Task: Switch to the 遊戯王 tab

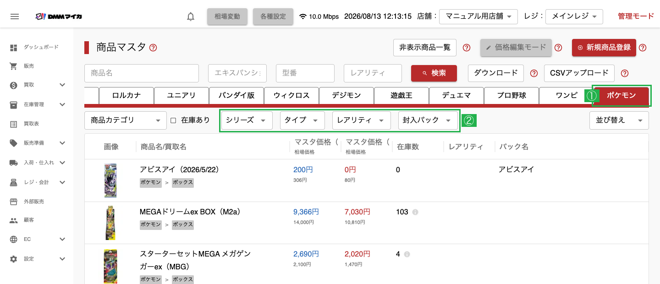Action: click(x=401, y=96)
